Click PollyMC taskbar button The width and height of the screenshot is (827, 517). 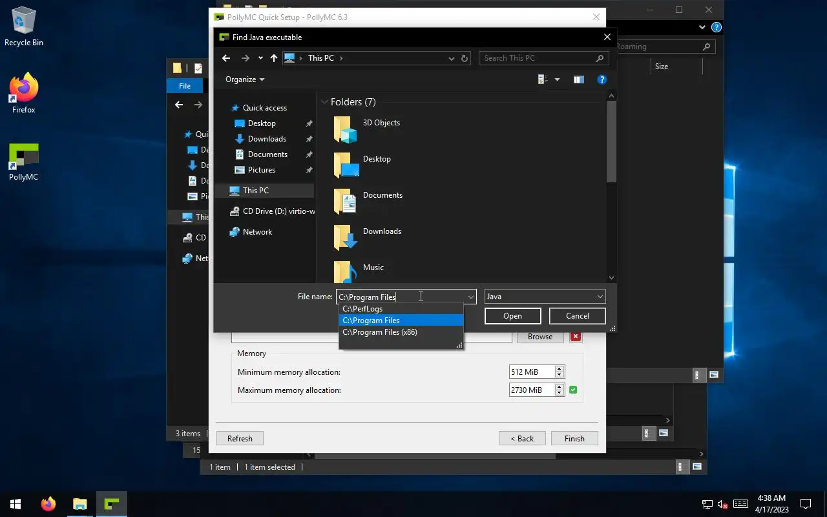click(x=112, y=504)
